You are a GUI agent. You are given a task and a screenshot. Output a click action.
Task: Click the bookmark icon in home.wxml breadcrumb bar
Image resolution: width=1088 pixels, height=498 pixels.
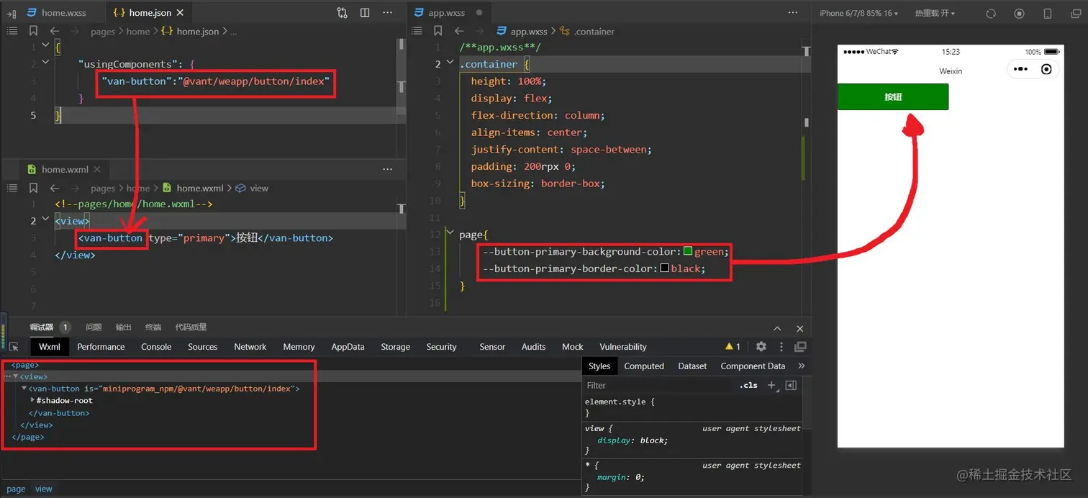click(x=33, y=188)
